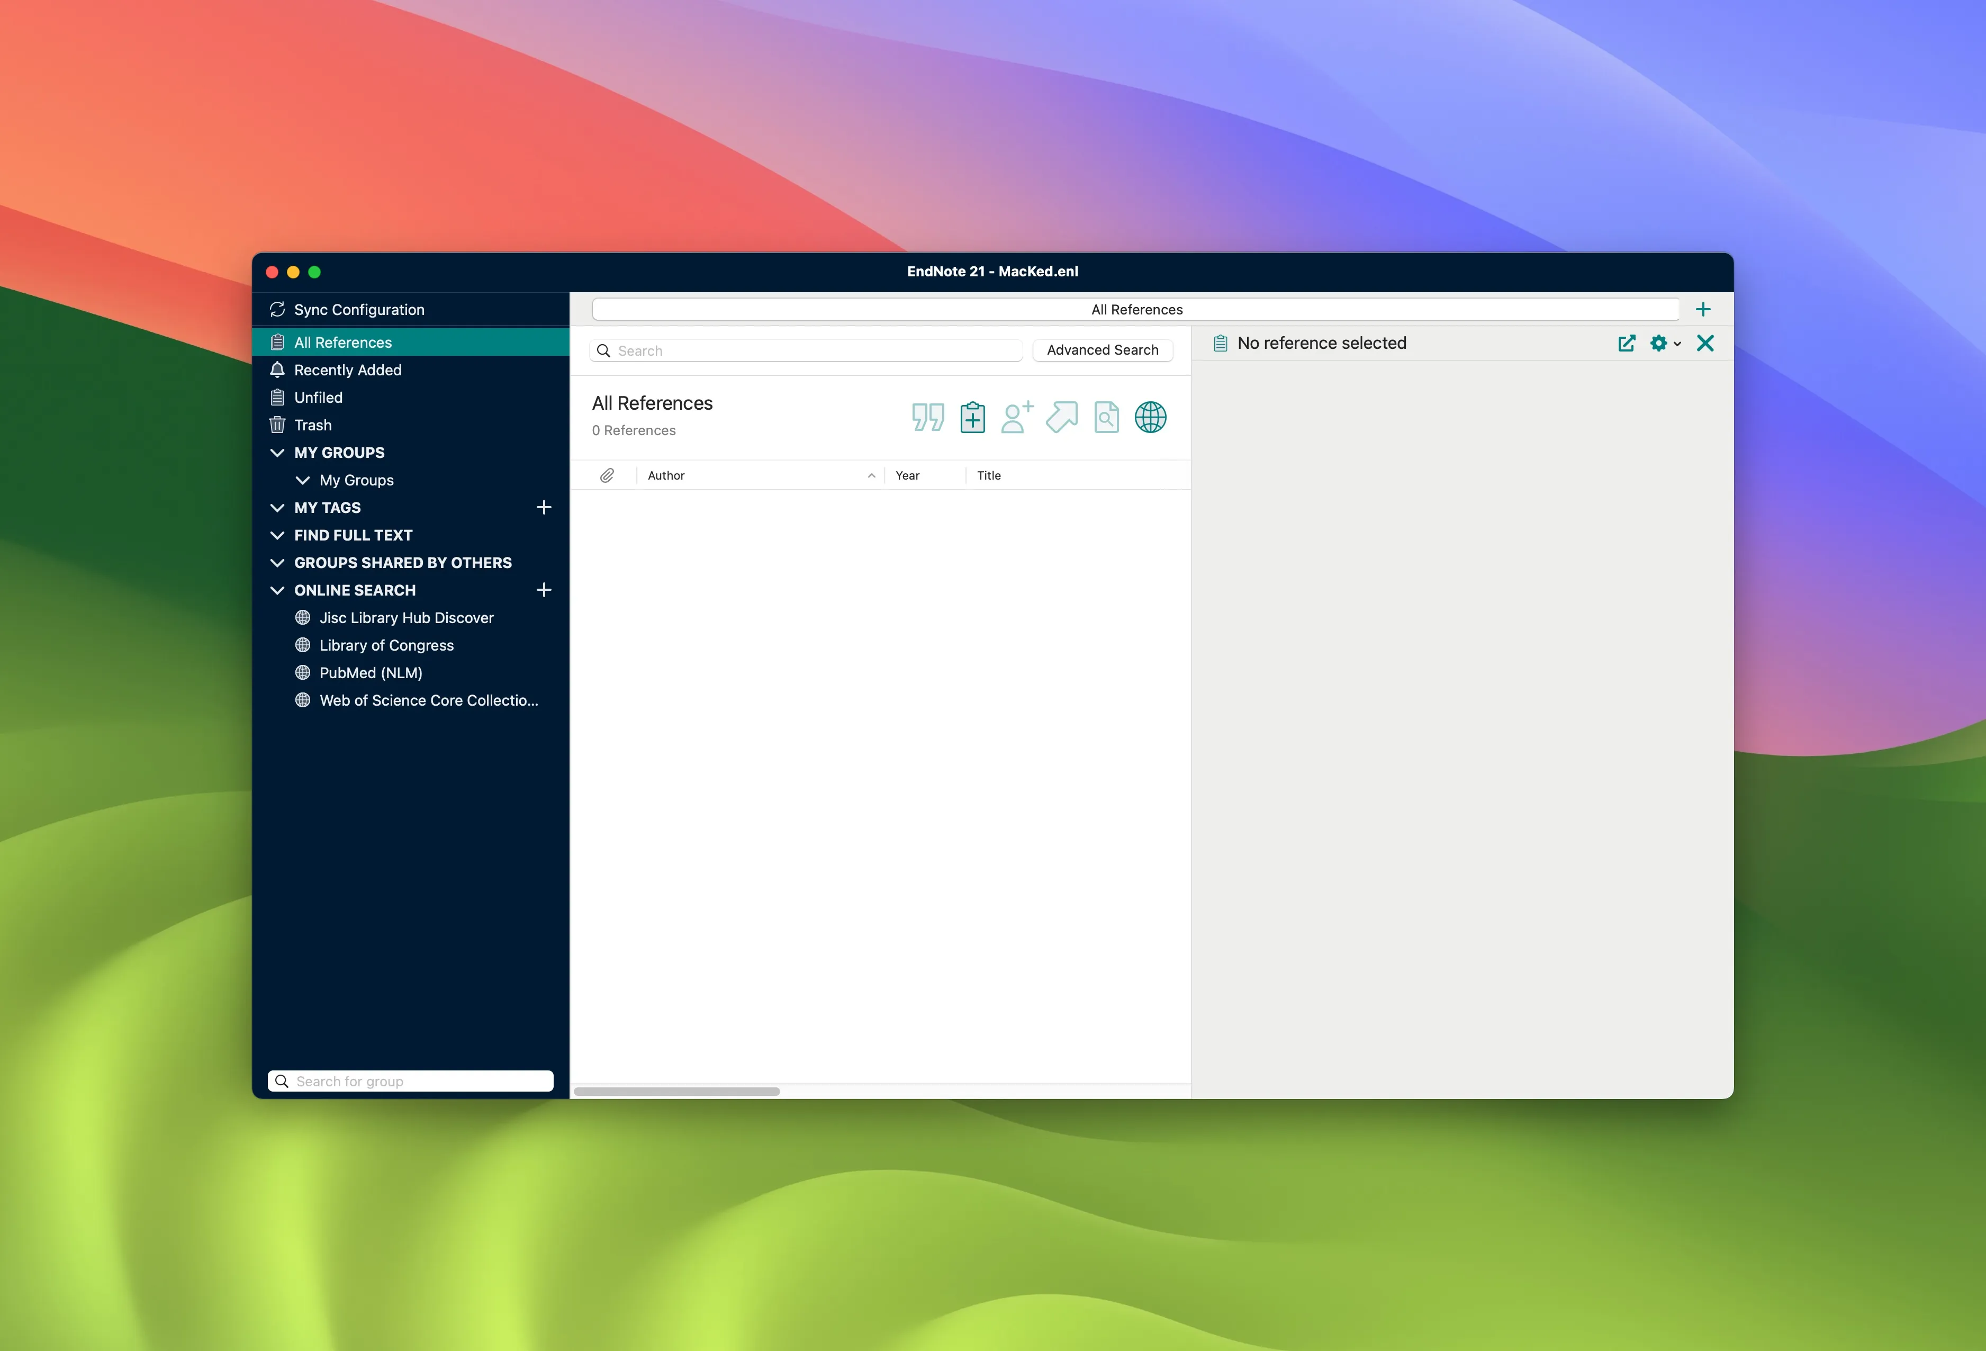Add a new tab with plus icon
Viewport: 1986px width, 1351px height.
[1702, 309]
